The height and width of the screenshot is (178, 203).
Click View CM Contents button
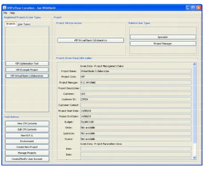27,124
